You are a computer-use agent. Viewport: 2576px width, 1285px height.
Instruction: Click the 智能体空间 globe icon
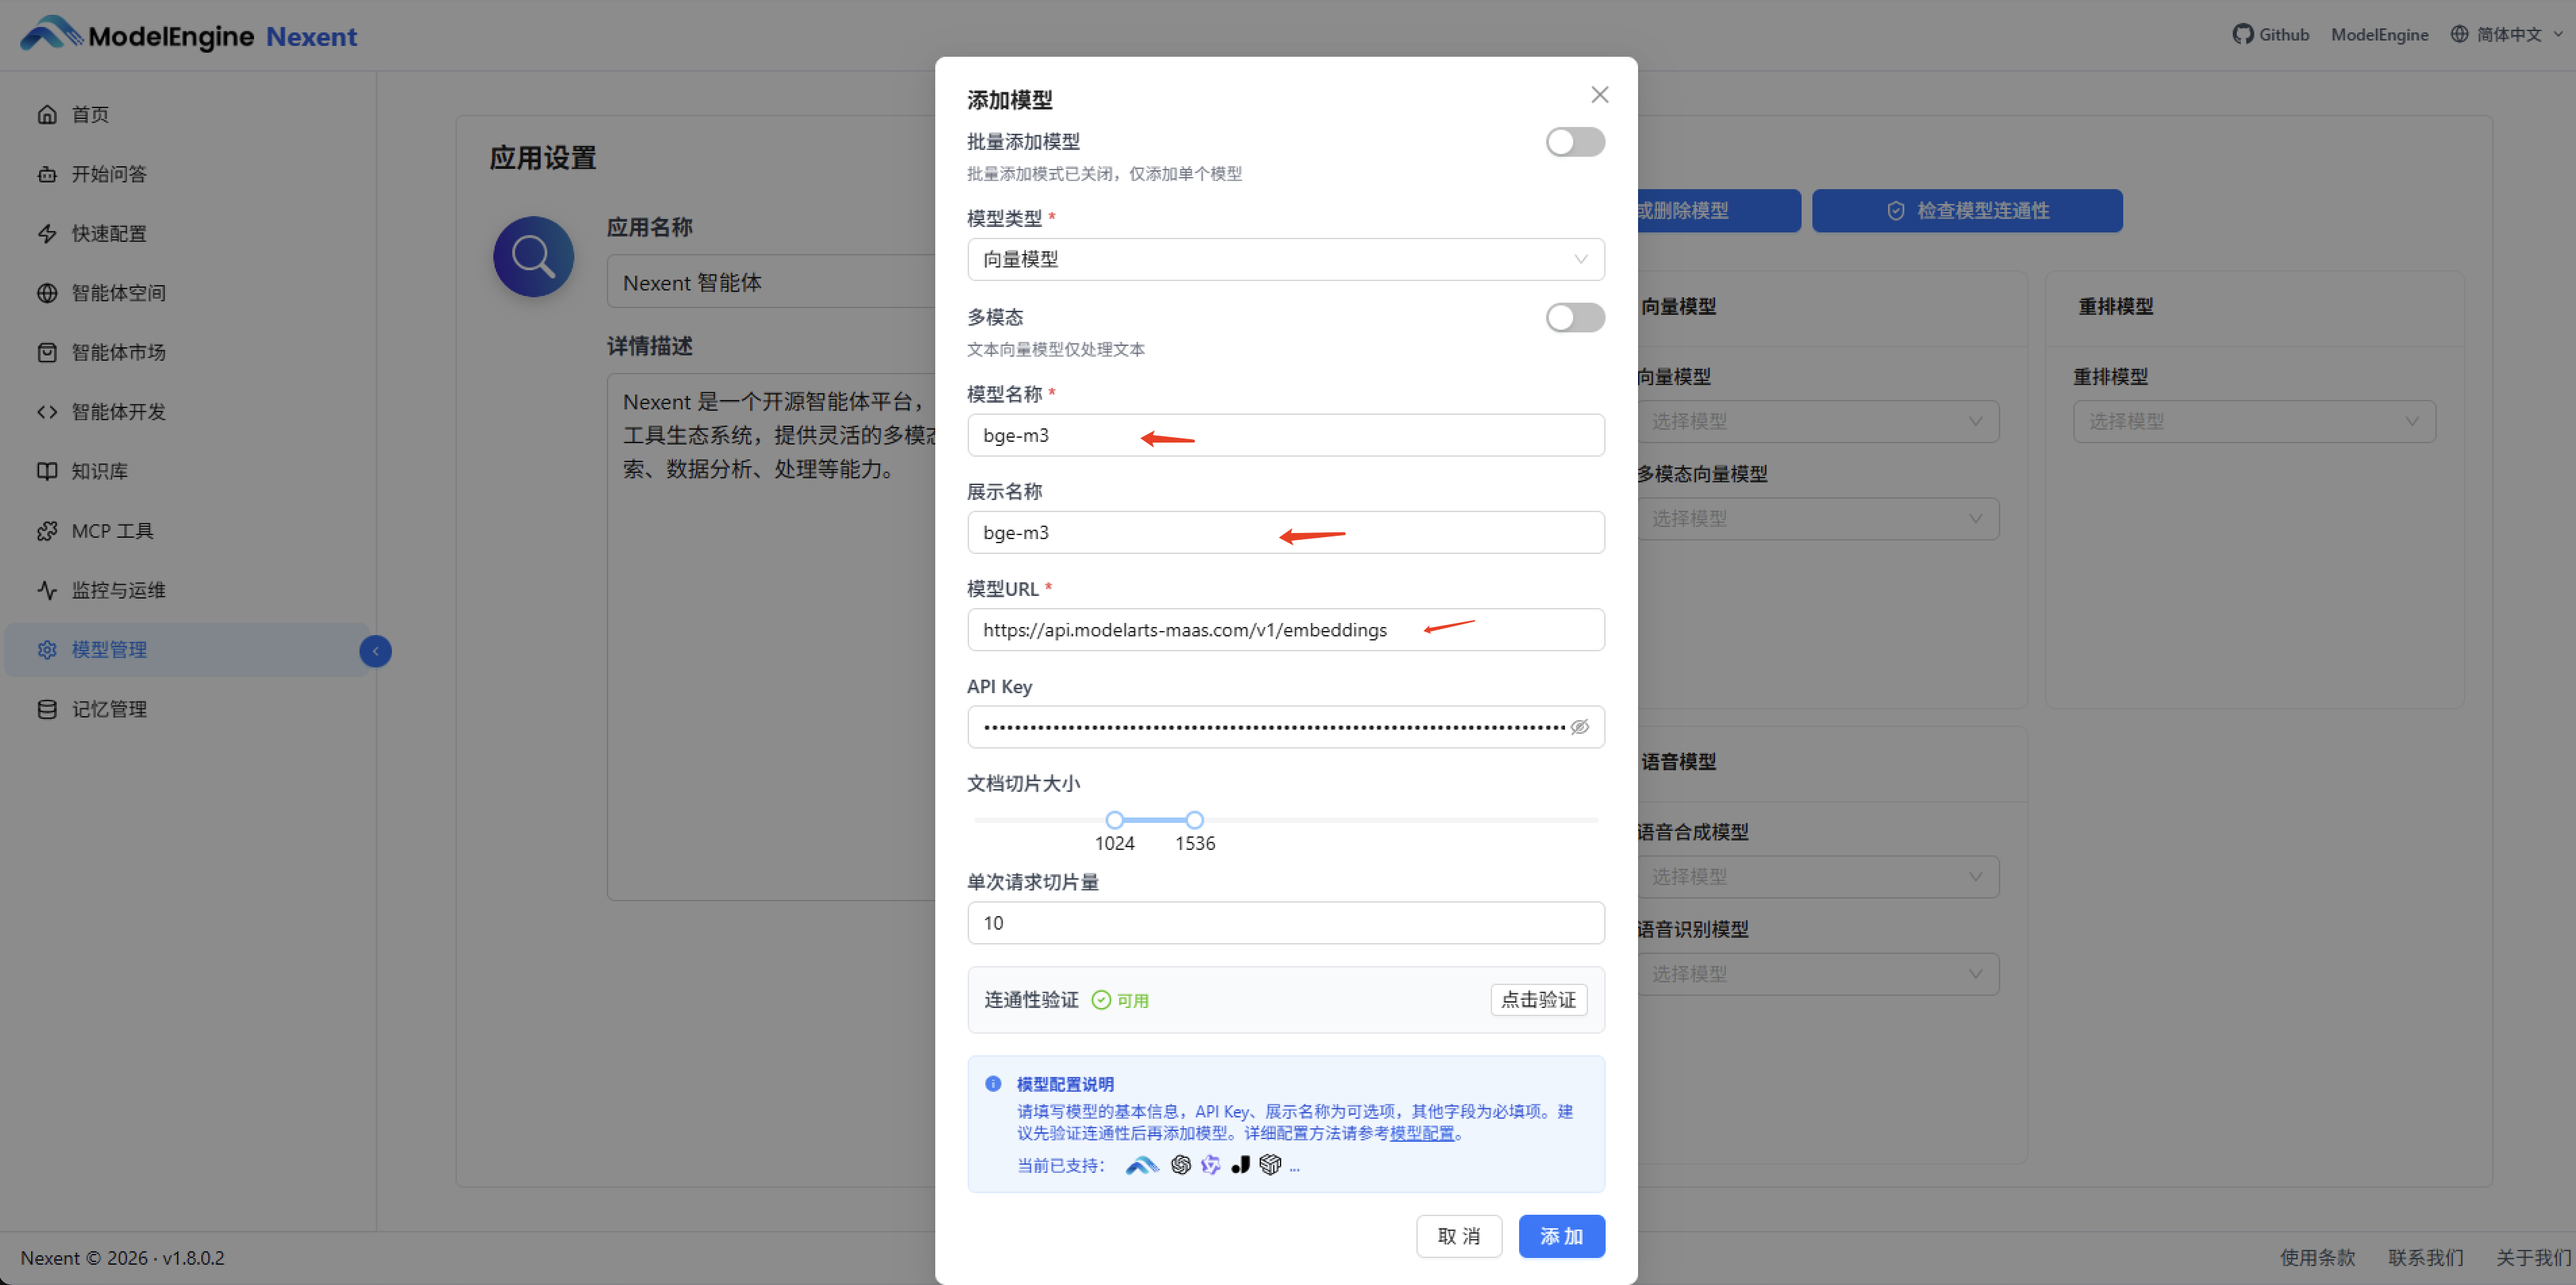47,292
